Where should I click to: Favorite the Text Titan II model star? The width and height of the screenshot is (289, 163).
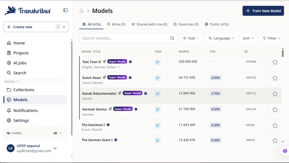click(275, 62)
